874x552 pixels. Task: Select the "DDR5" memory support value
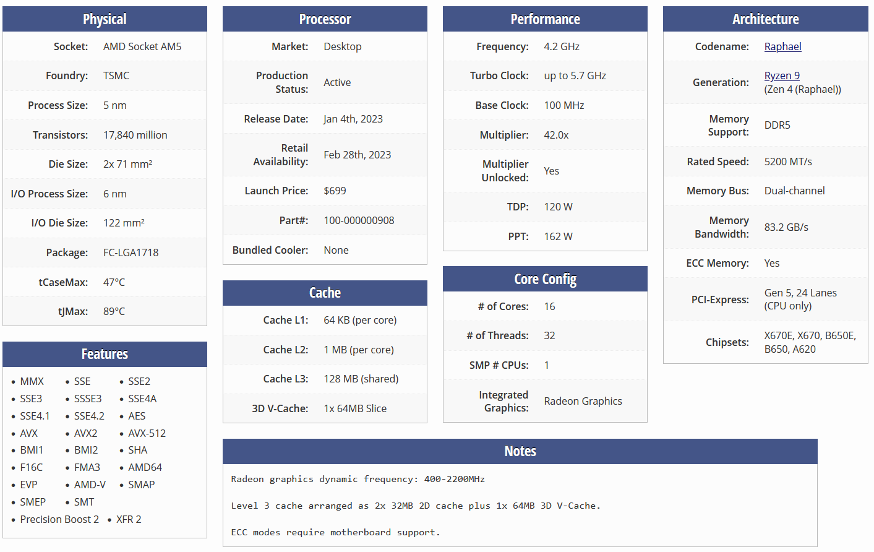click(778, 125)
